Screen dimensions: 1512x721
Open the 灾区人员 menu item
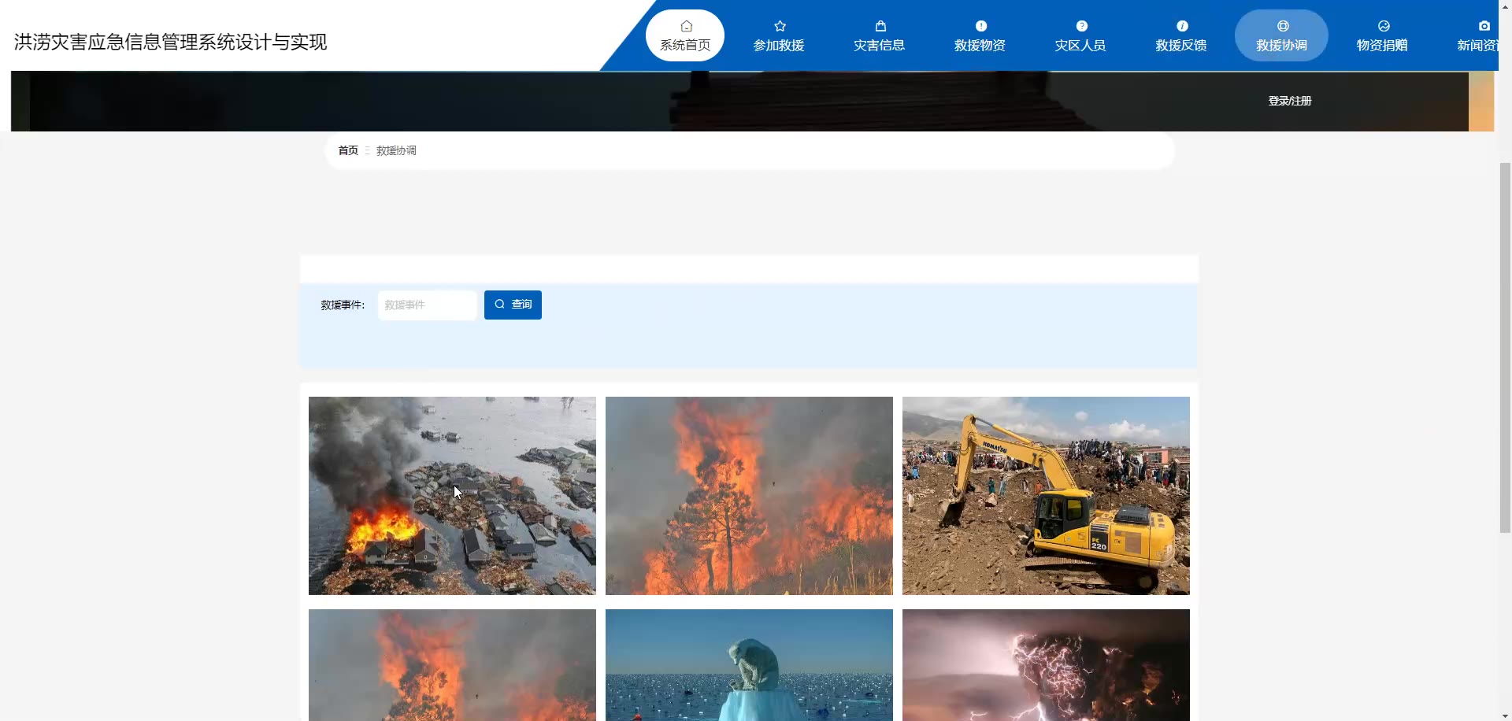coord(1080,35)
